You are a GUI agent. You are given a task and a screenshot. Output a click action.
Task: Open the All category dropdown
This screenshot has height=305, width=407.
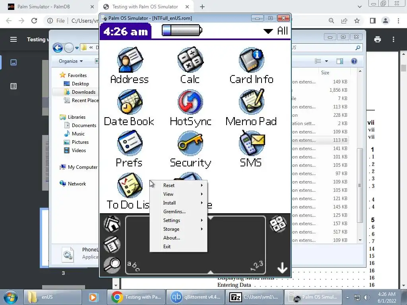pos(276,31)
